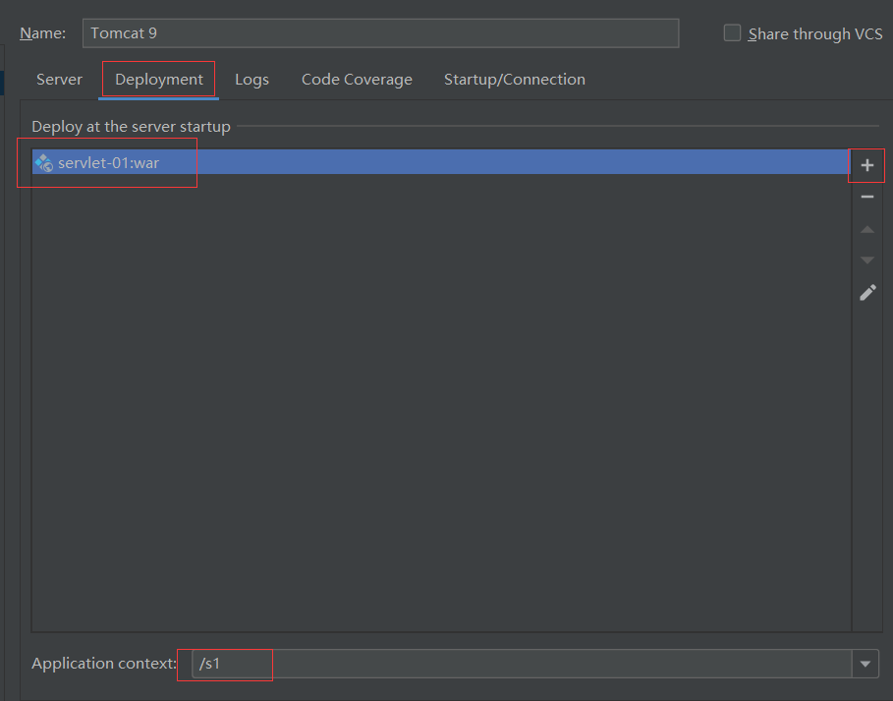Open the Code Coverage tab

coord(357,80)
